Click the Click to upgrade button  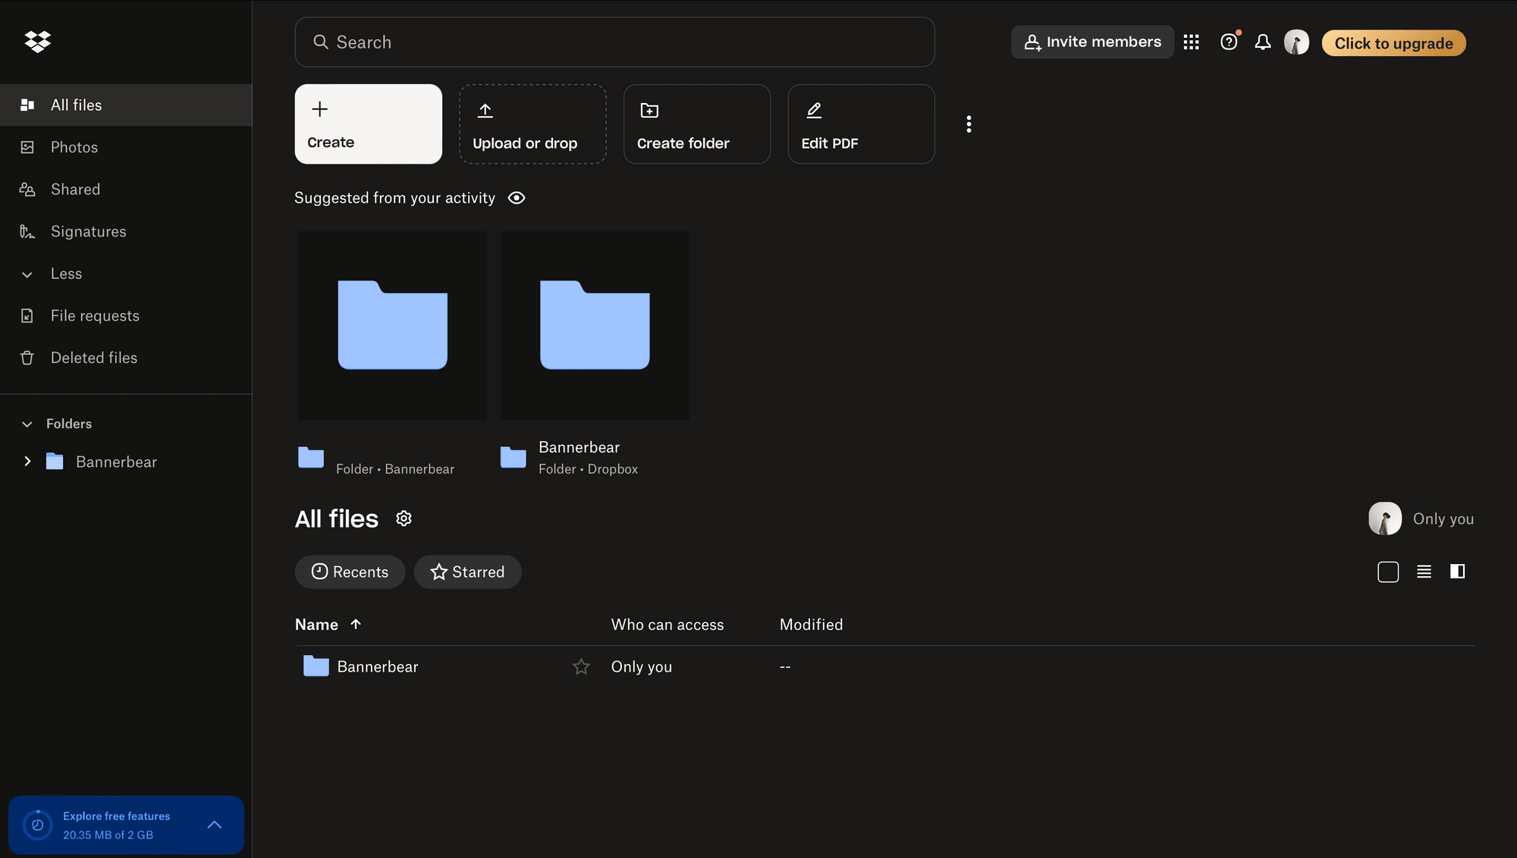tap(1393, 42)
